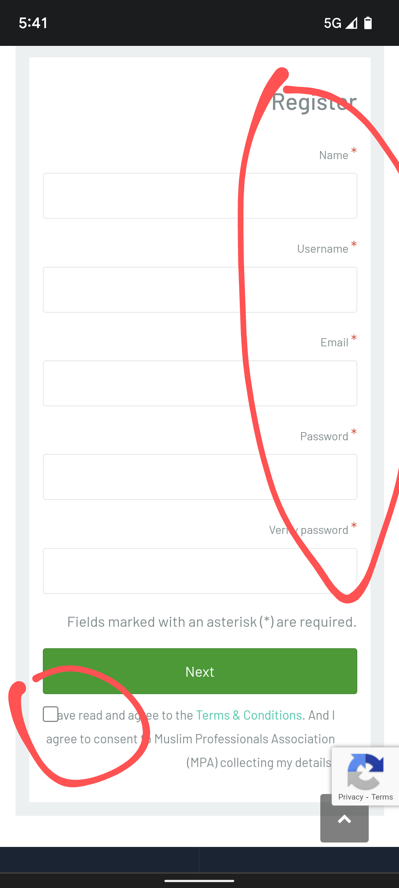Click the Email field label
The height and width of the screenshot is (888, 399).
tap(334, 343)
